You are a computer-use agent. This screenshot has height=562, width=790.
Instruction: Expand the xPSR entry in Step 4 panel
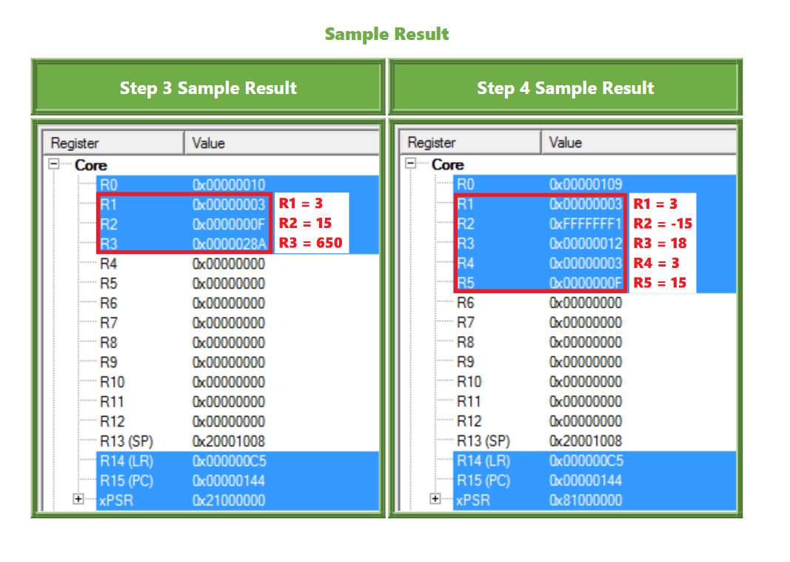435,500
